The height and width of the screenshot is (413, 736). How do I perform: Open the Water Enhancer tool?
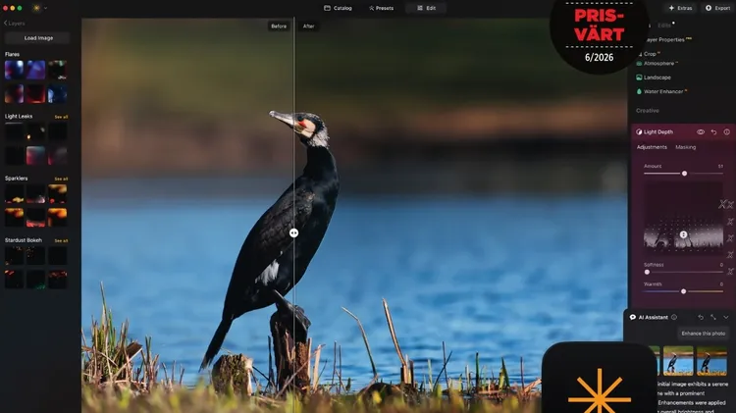(662, 91)
